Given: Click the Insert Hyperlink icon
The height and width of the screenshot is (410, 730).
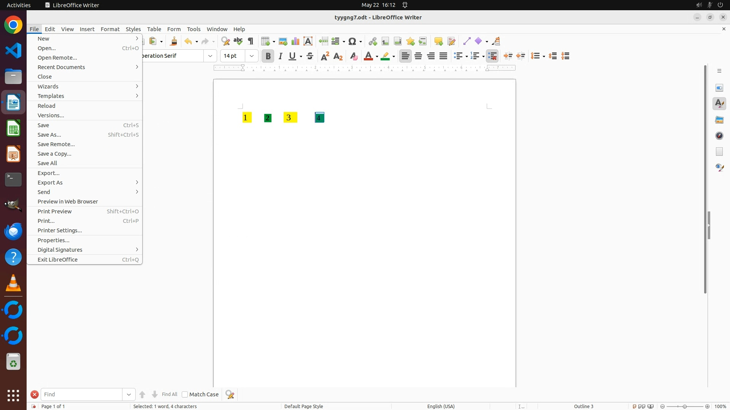Looking at the screenshot, I should (373, 41).
